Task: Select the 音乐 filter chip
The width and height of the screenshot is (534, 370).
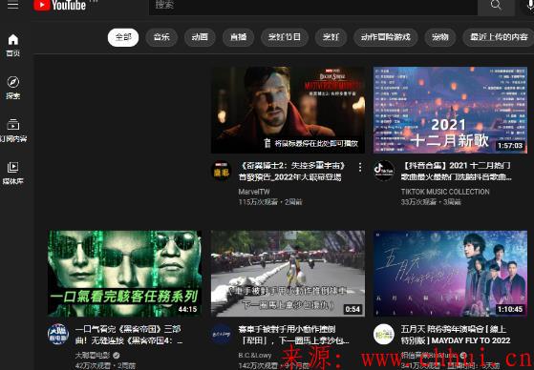Action: coord(161,37)
